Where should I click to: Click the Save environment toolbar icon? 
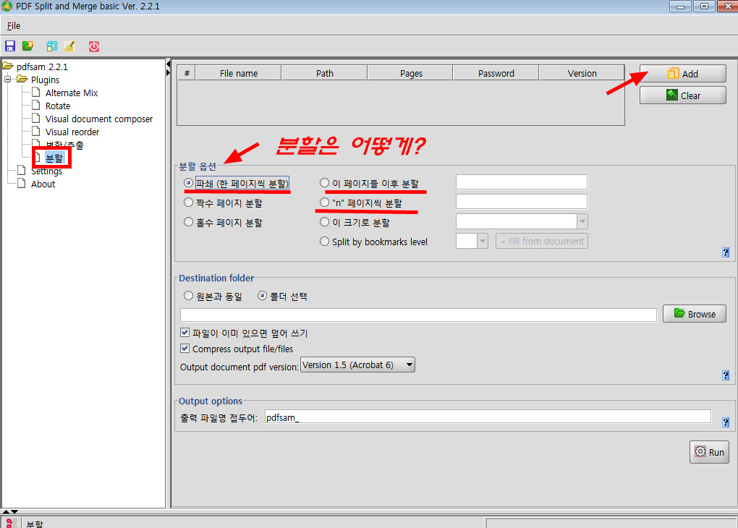[x=10, y=46]
